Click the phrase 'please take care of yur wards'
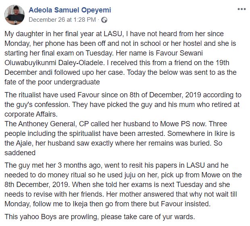The image size is (250, 226). [x=148, y=217]
